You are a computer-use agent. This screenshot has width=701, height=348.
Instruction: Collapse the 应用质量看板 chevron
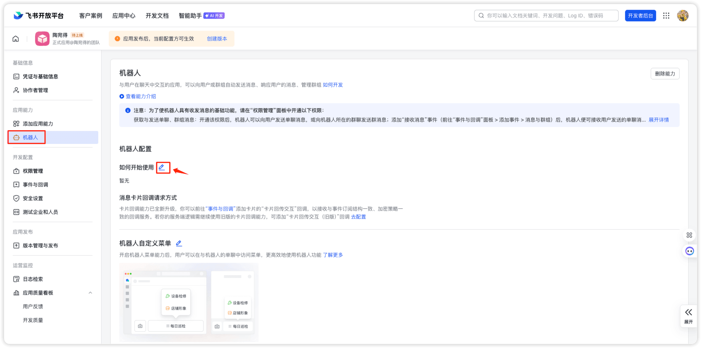click(90, 293)
